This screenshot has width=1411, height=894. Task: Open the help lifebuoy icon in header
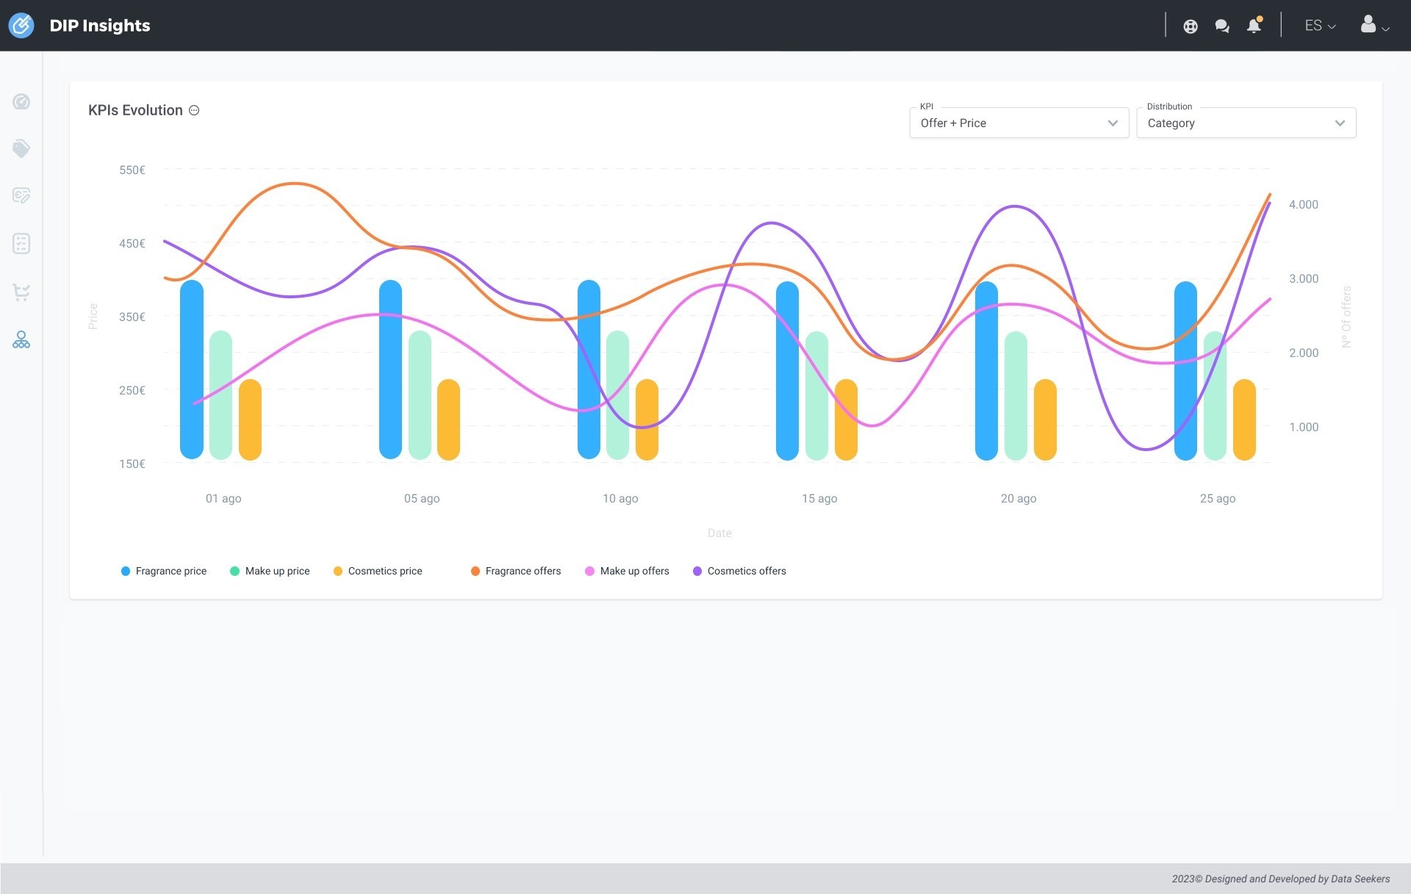(1191, 26)
